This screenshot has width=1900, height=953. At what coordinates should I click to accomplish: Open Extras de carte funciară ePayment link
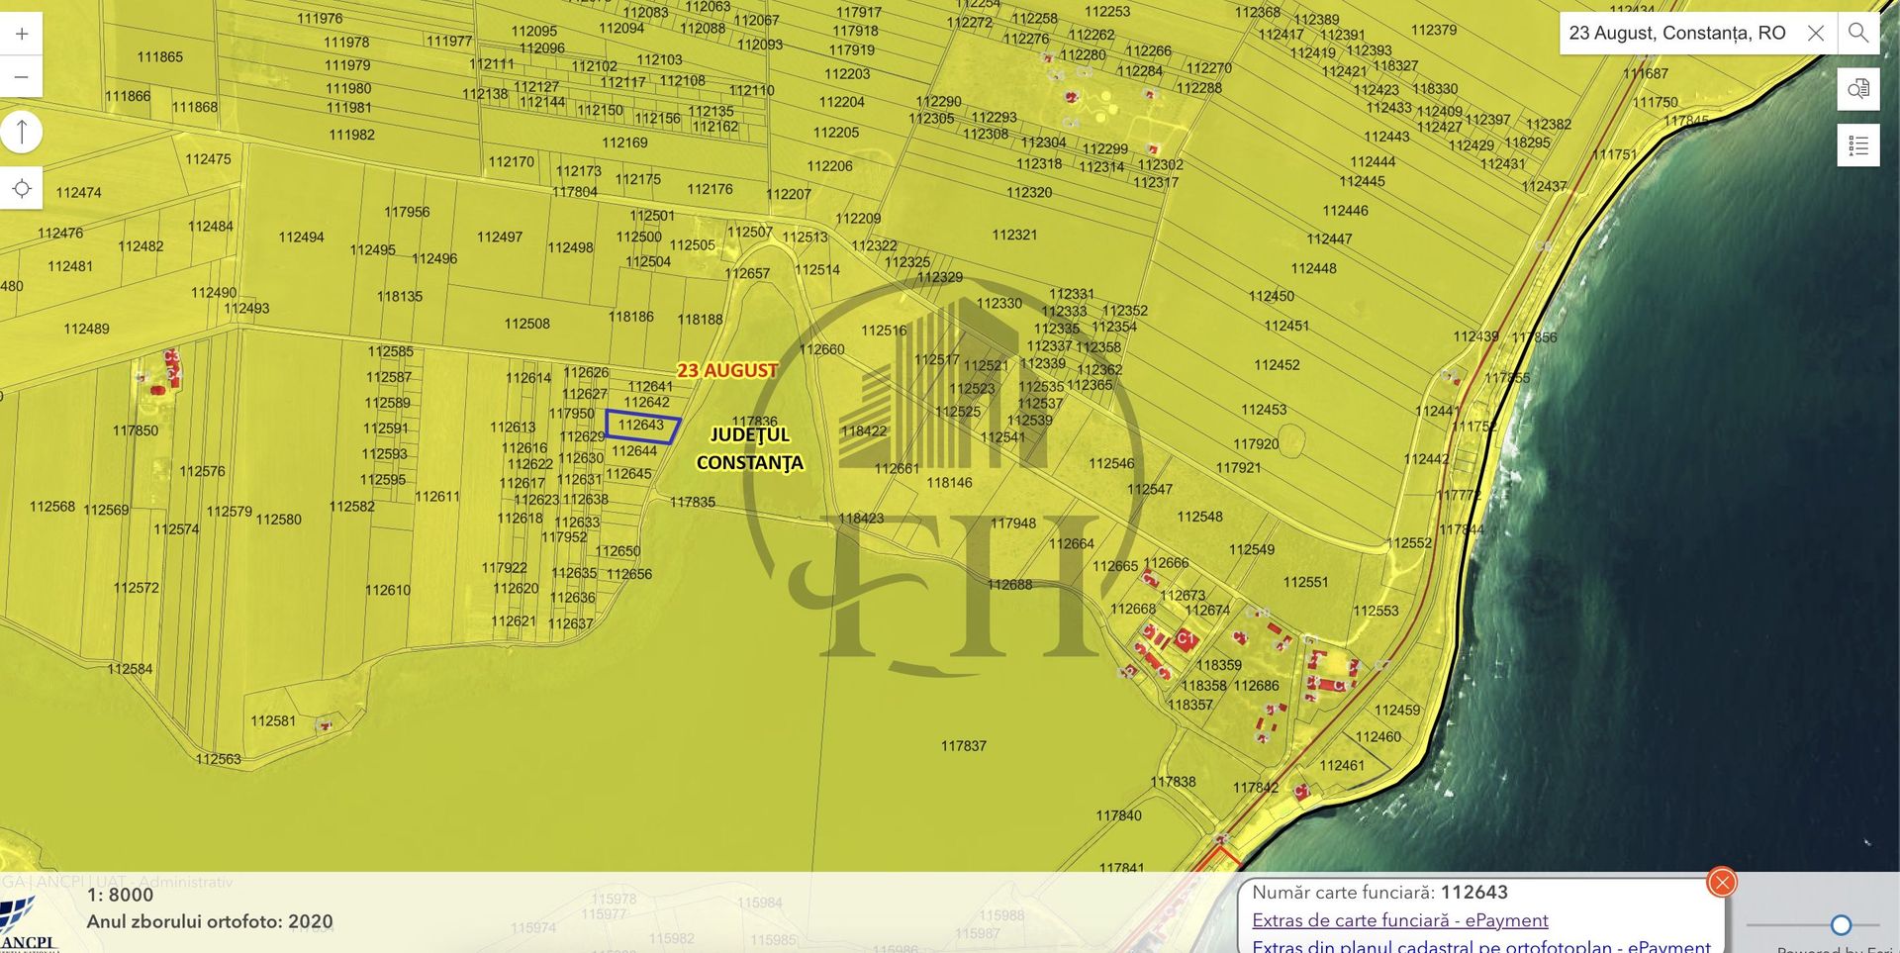[1399, 920]
